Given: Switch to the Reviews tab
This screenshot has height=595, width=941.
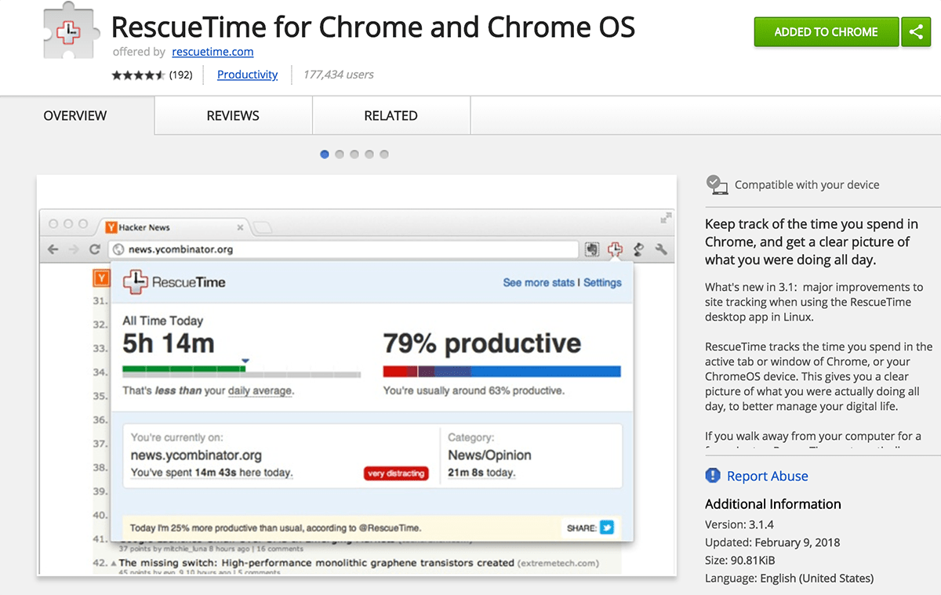Looking at the screenshot, I should point(233,115).
